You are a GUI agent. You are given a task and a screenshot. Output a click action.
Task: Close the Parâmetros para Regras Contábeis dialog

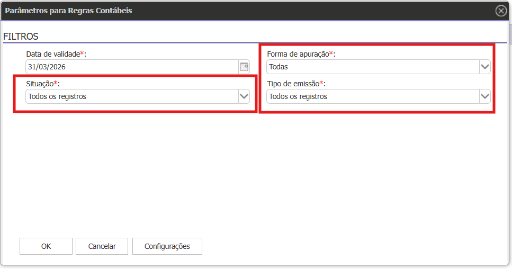500,11
